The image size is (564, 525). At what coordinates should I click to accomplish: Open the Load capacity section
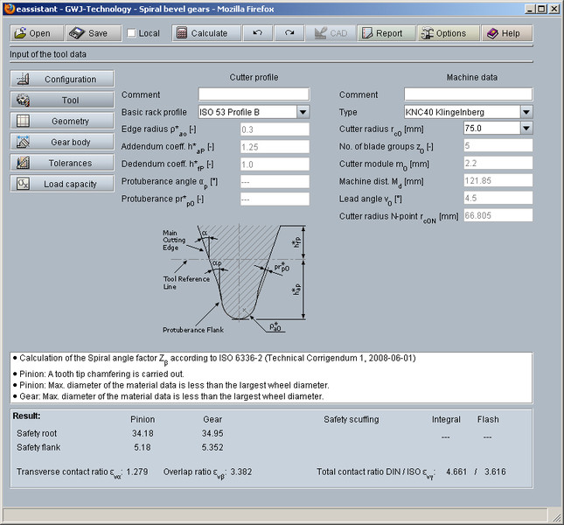[63, 184]
